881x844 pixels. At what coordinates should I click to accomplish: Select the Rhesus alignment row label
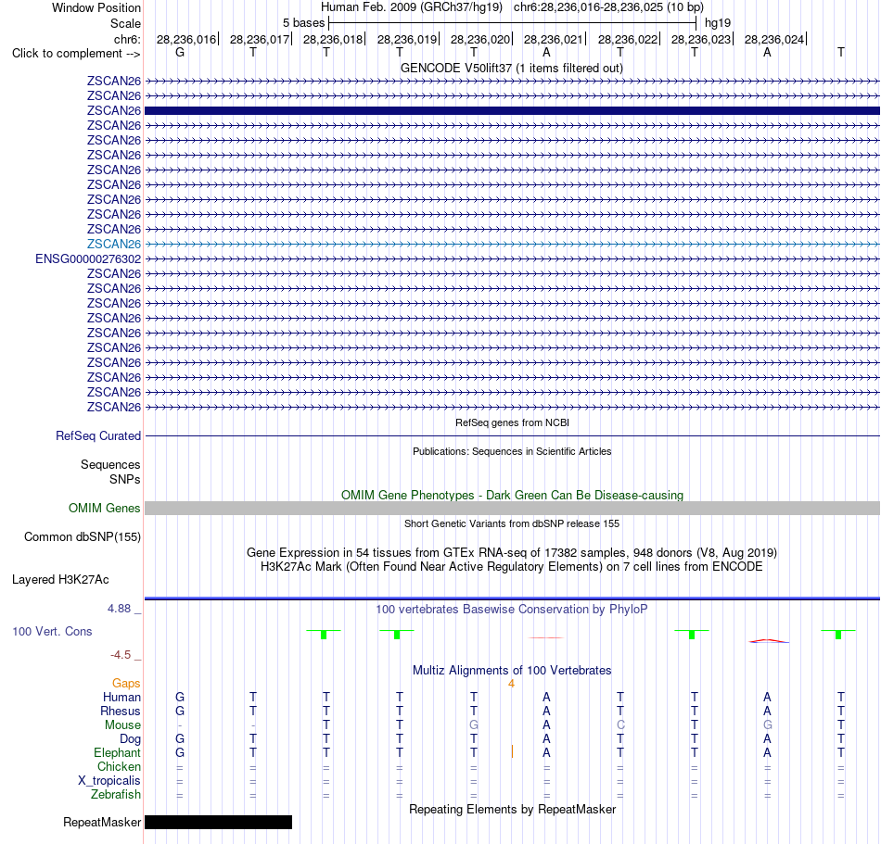click(121, 711)
